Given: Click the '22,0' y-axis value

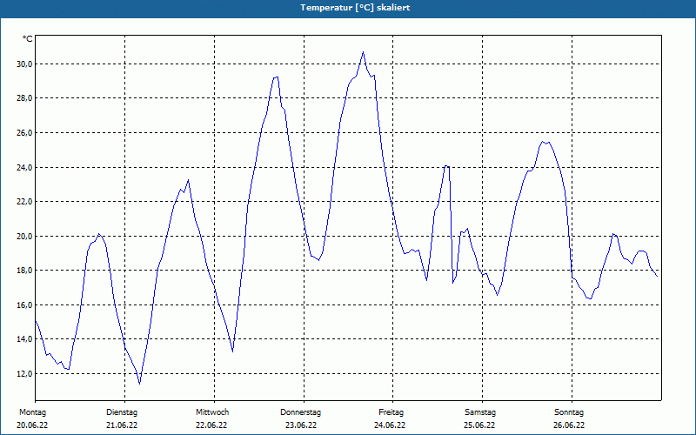Looking at the screenshot, I should 24,202.
